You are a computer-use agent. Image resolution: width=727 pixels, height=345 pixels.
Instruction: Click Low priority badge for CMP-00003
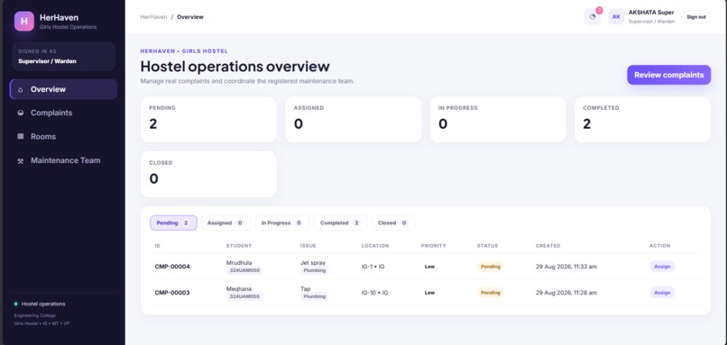coord(430,293)
